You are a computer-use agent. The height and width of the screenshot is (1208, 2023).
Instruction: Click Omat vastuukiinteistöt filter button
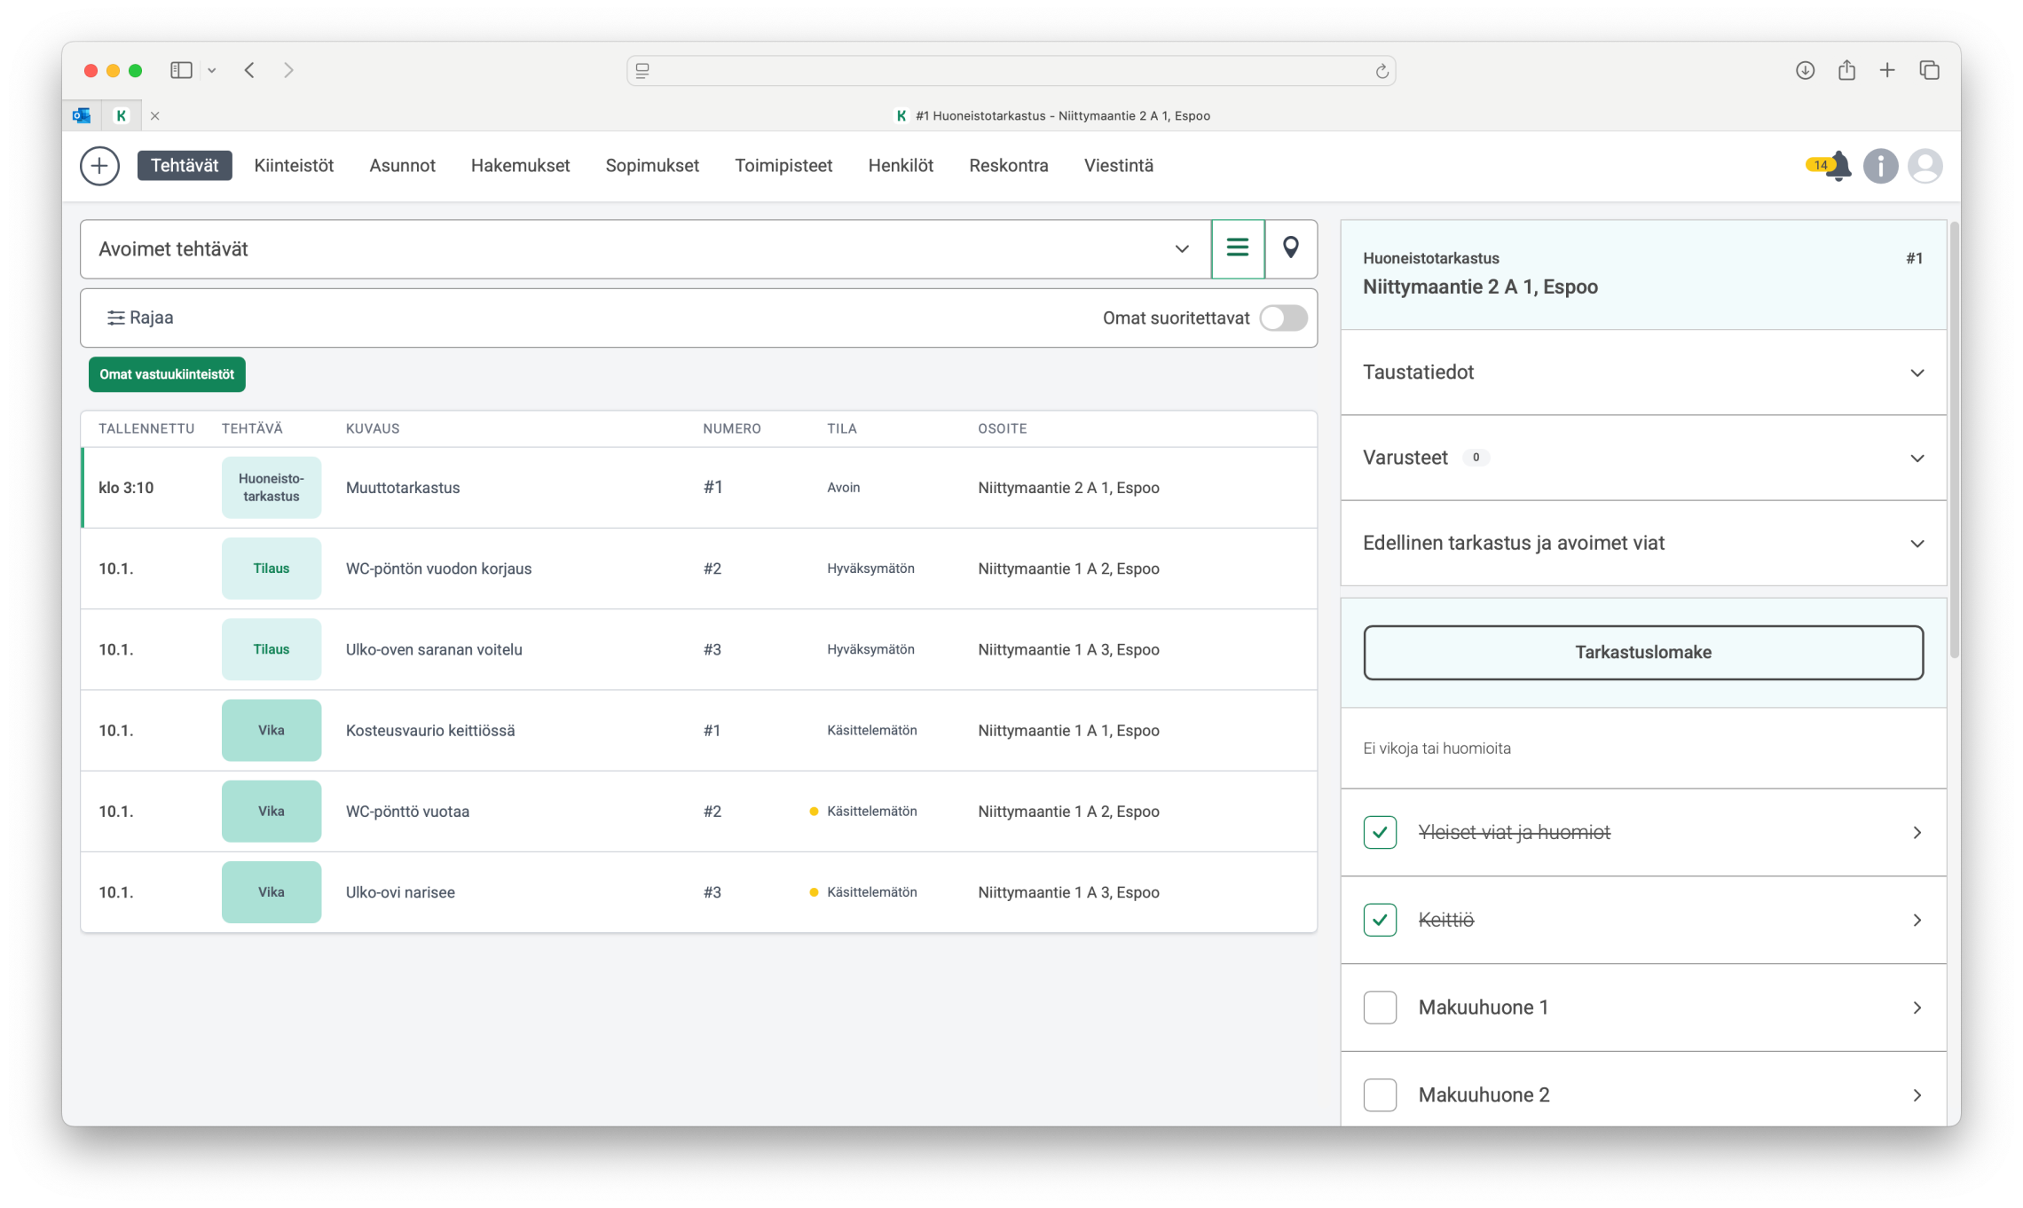[167, 374]
